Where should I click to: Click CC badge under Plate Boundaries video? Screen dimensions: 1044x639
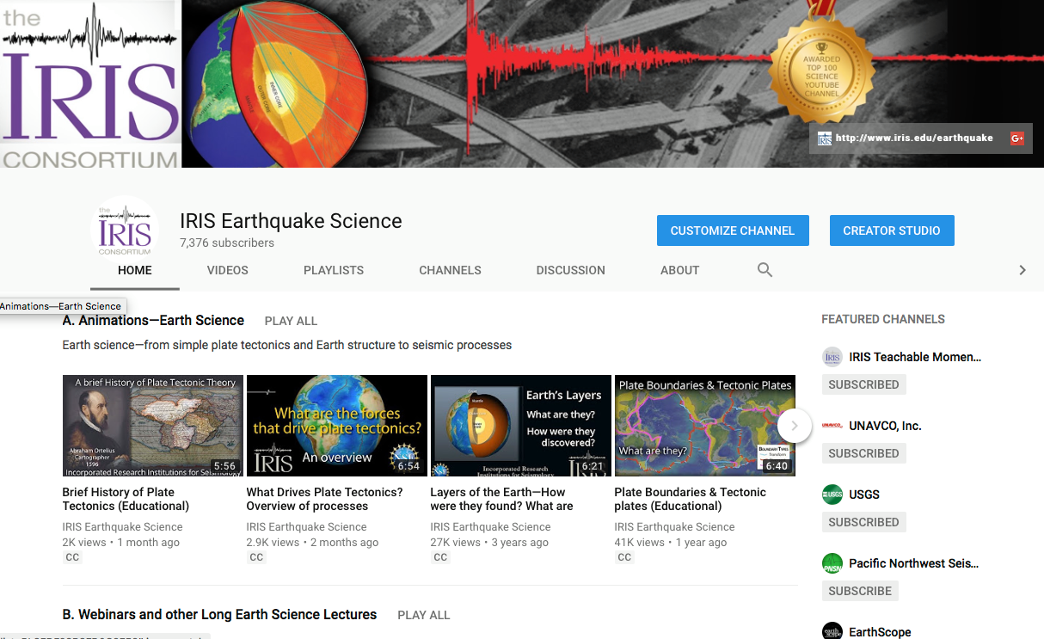pyautogui.click(x=624, y=557)
